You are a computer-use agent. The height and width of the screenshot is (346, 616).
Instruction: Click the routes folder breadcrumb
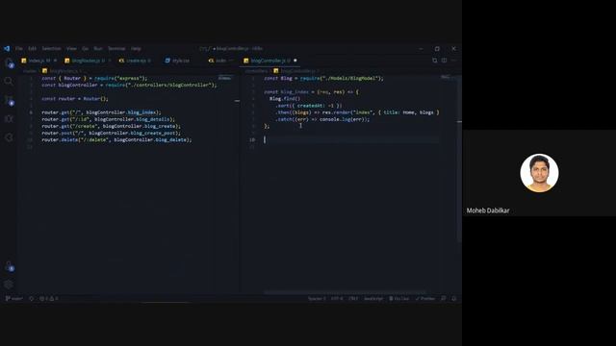(30, 71)
